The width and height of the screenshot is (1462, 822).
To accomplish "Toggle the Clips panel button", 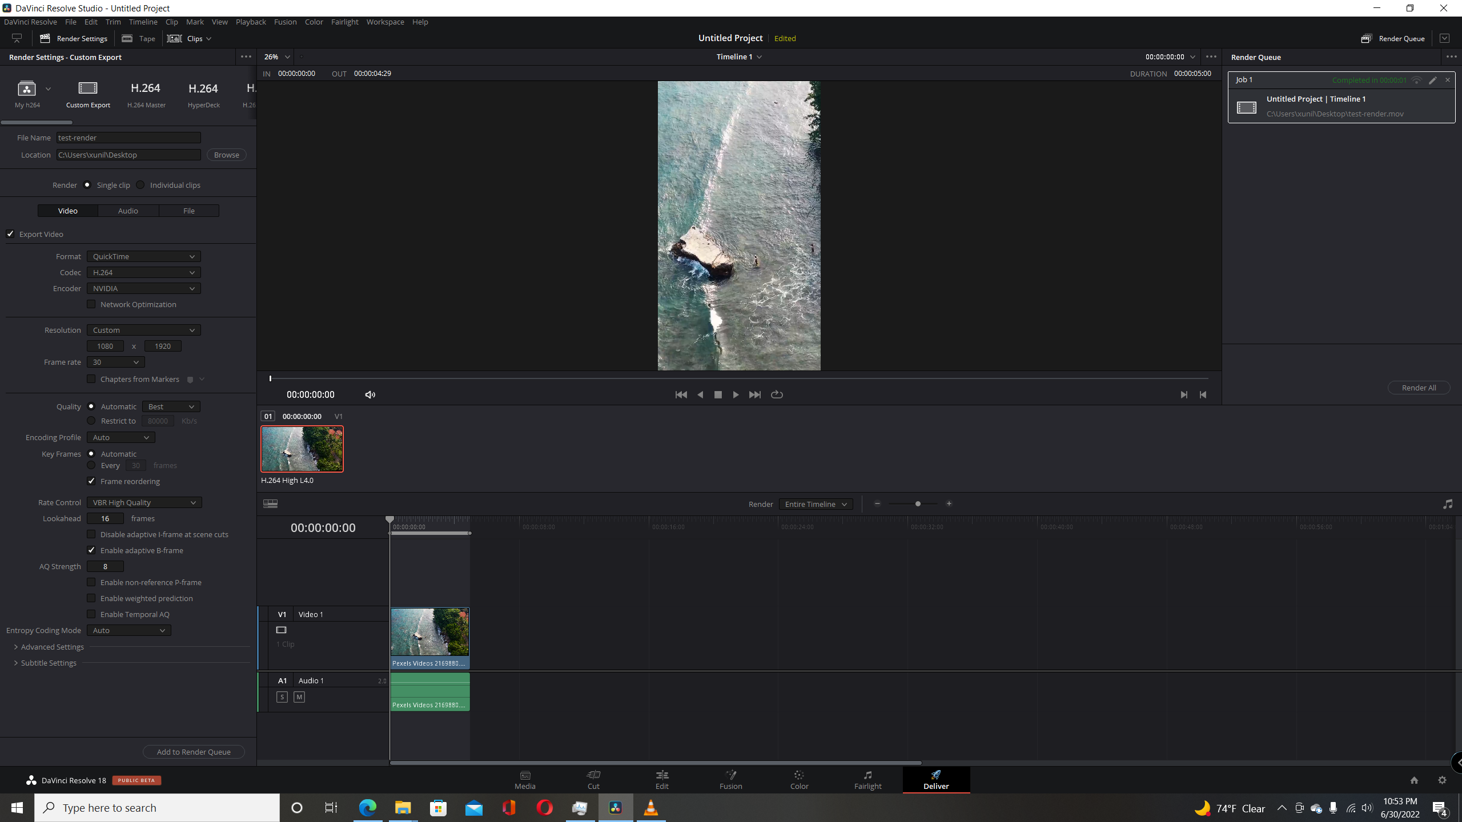I will (189, 38).
